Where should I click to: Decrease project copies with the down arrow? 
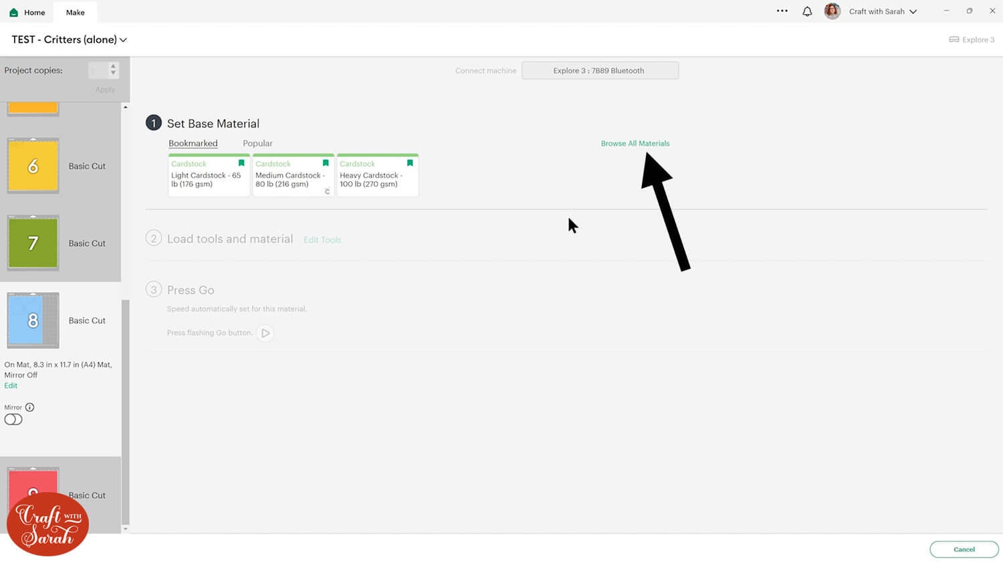(113, 74)
